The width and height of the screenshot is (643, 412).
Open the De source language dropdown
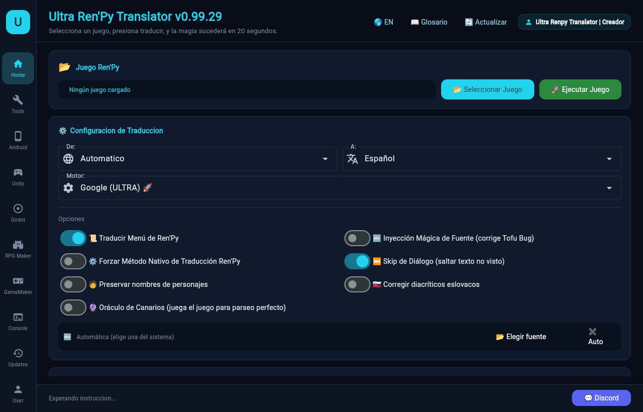click(x=197, y=159)
